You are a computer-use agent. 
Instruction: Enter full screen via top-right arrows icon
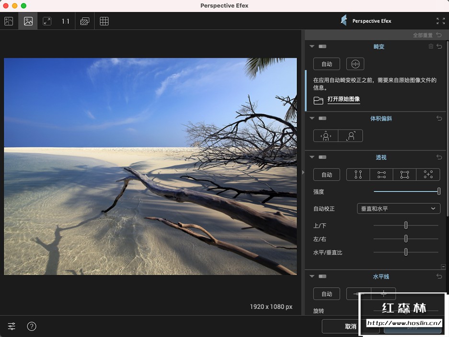coord(440,21)
